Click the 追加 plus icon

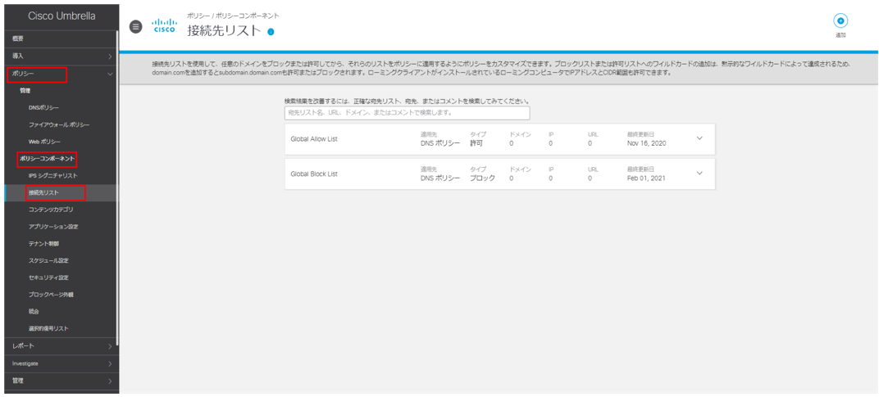(x=840, y=20)
